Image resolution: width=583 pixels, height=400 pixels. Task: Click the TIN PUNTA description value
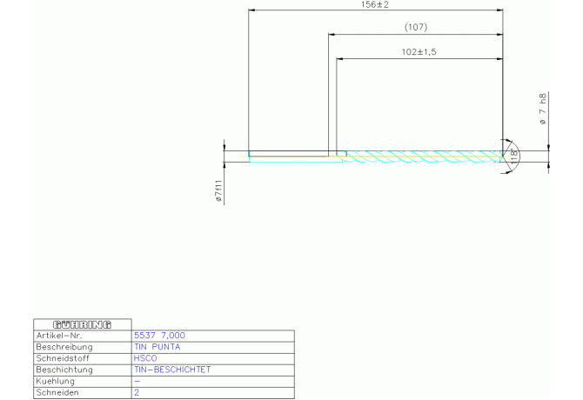(157, 346)
